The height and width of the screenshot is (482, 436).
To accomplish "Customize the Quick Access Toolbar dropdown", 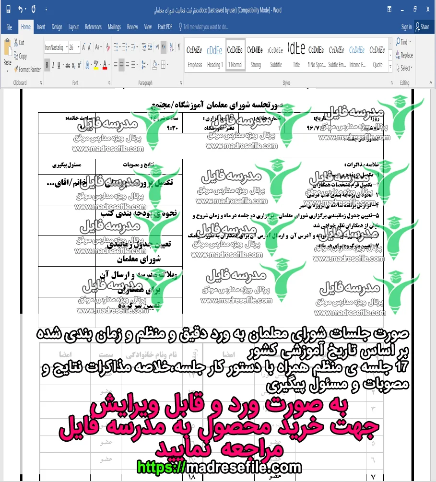I will point(46,10).
